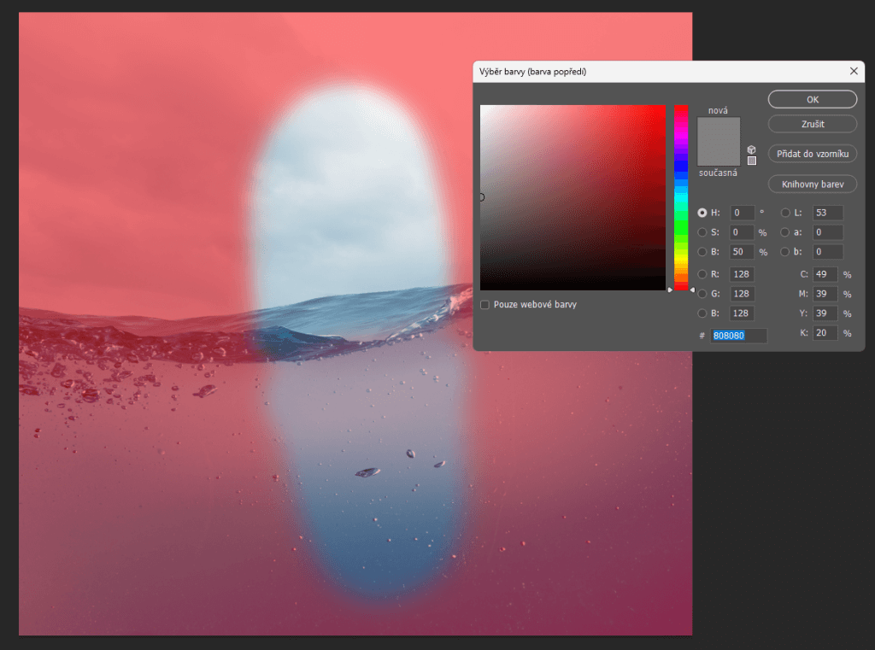
Task: Click the H hue value input field
Action: click(742, 213)
